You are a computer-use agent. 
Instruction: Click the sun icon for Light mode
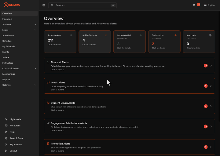(6, 119)
